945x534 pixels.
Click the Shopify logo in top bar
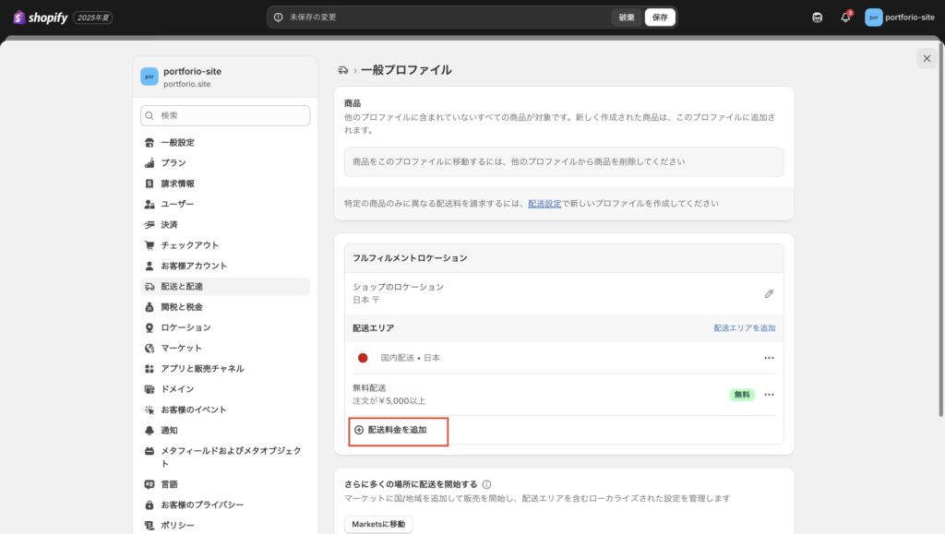41,18
